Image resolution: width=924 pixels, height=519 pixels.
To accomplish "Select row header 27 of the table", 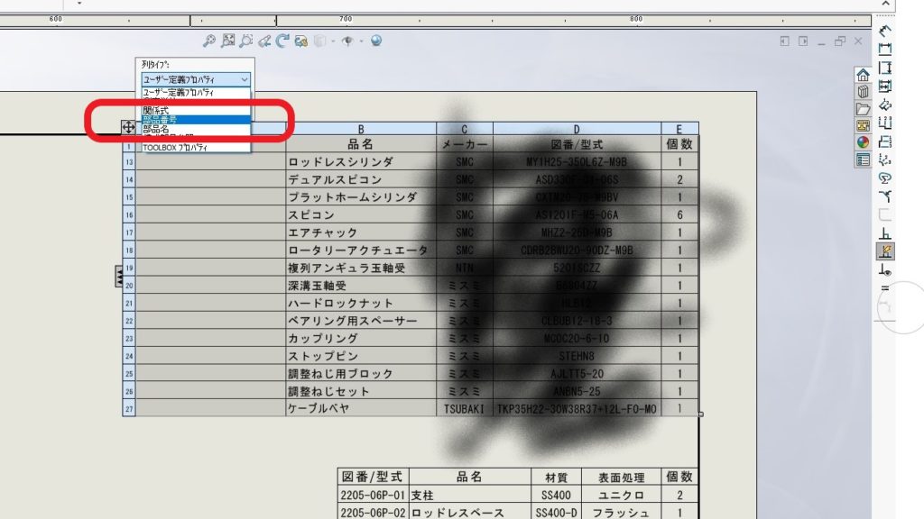I will pos(129,408).
